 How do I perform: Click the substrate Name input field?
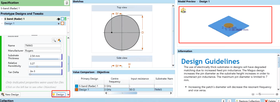point(43,45)
